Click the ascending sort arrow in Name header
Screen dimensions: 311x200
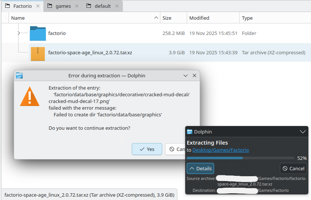coord(156,18)
